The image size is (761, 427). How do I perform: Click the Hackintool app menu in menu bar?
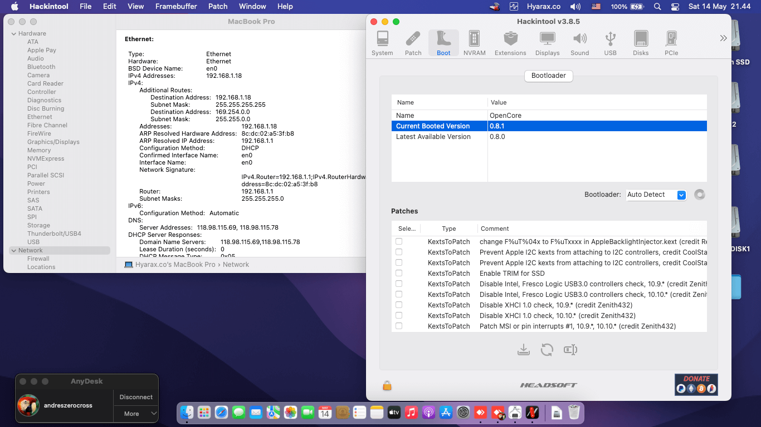(48, 7)
